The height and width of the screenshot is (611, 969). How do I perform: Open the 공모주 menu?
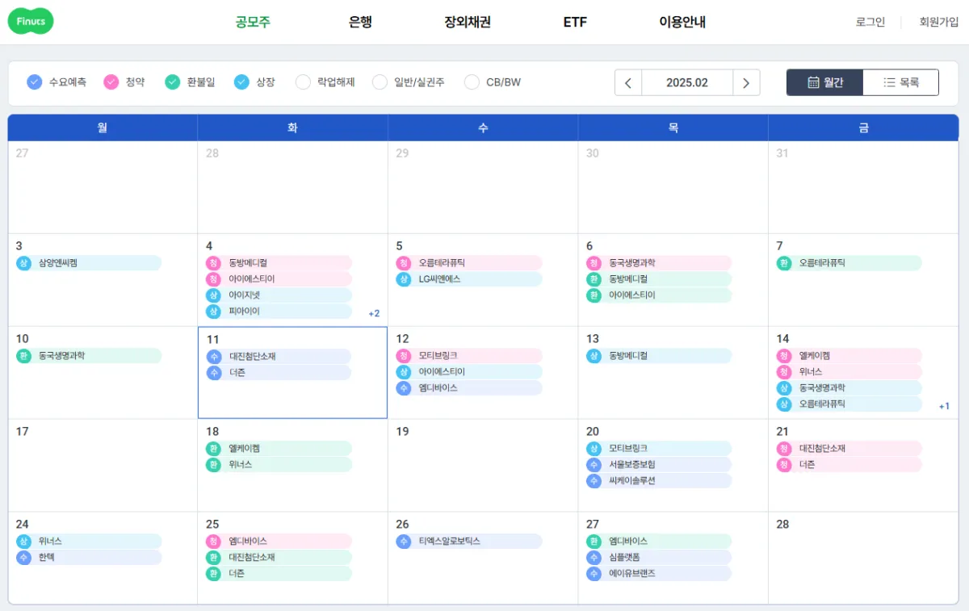(253, 22)
